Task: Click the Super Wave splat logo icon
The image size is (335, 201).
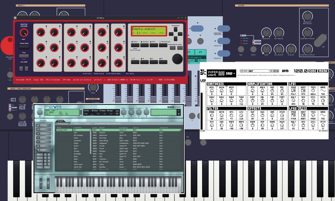Action: [203, 73]
